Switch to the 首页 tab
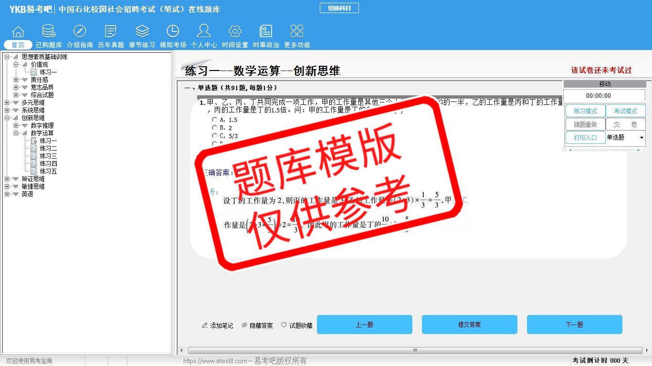This screenshot has width=652, height=366. pyautogui.click(x=18, y=45)
